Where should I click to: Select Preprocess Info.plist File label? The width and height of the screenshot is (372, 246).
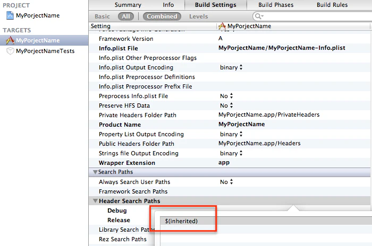(133, 96)
